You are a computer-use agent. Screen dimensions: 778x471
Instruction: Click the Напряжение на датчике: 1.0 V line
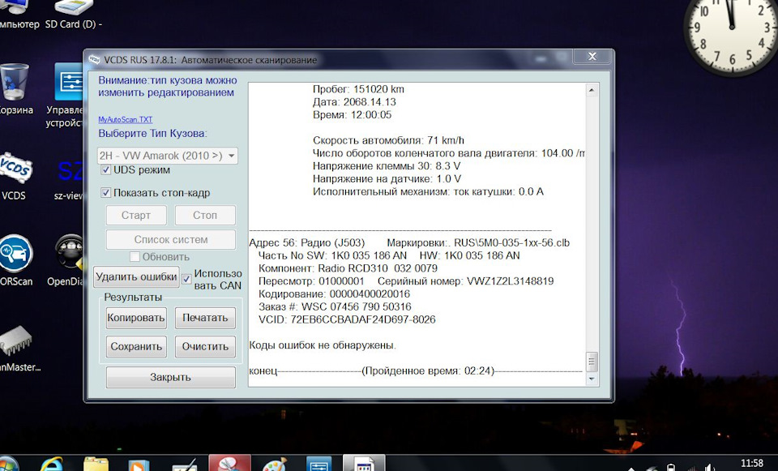pyautogui.click(x=387, y=179)
